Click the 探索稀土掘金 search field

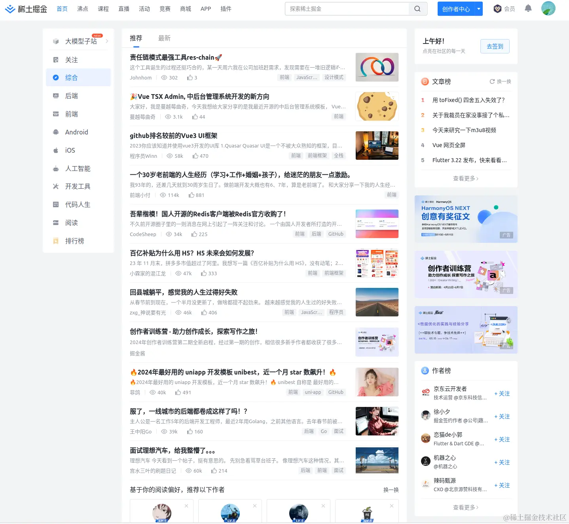tap(347, 9)
